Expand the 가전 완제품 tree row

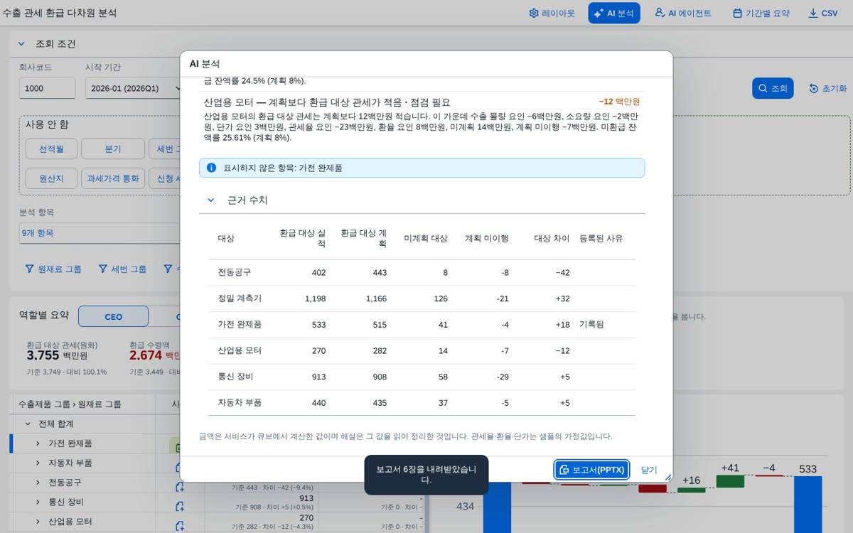38,443
